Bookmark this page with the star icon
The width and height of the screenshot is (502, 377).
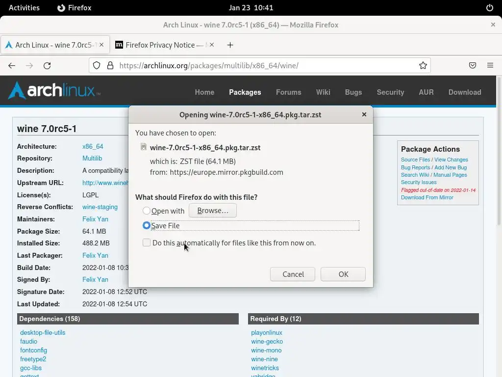tap(423, 65)
